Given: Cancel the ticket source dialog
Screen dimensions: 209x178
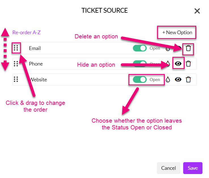Looking at the screenshot, I should coord(168,168).
